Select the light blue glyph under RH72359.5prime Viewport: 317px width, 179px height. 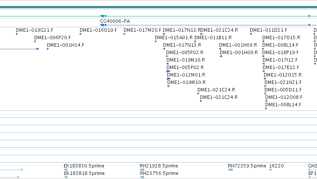(x=231, y=170)
